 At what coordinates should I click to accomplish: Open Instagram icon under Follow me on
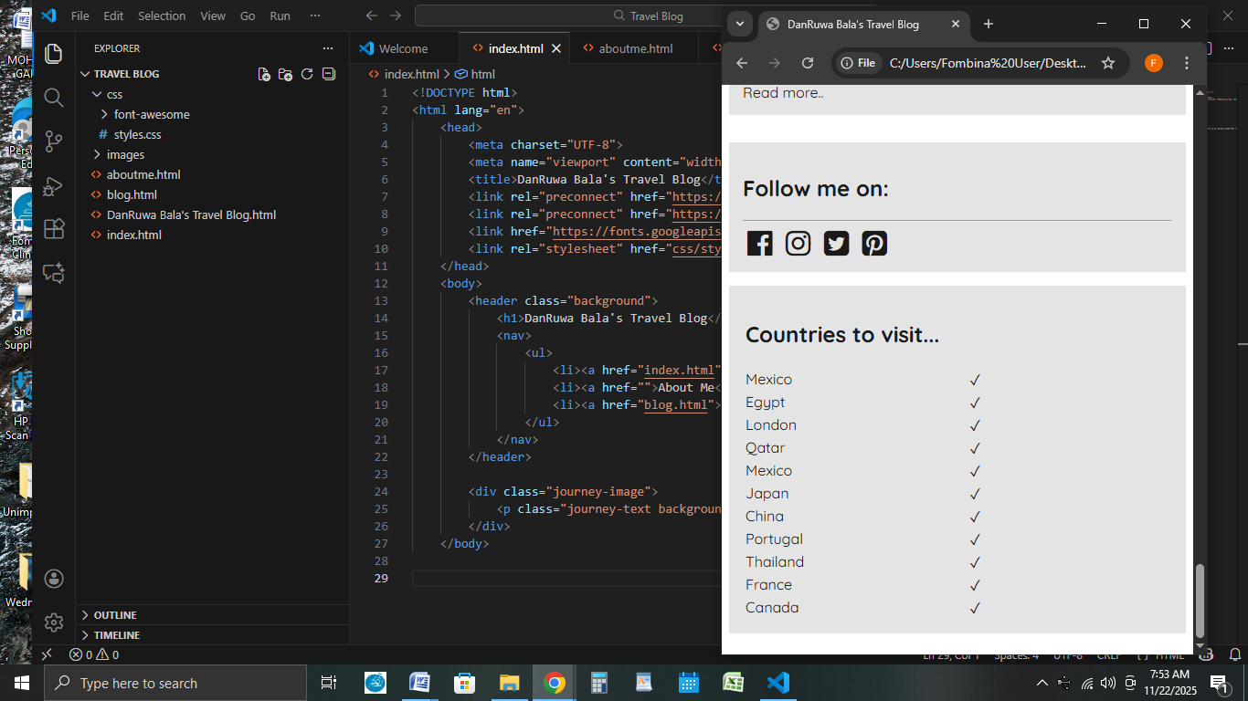[x=798, y=243]
